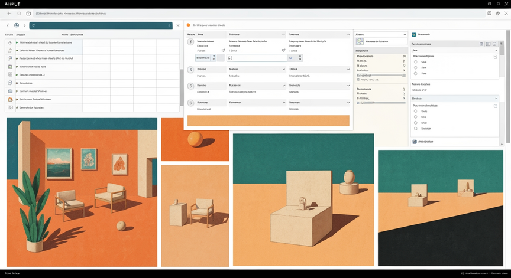This screenshot has width=511, height=278.
Task: Open the second form row's middle dropdown
Action: click(x=283, y=69)
